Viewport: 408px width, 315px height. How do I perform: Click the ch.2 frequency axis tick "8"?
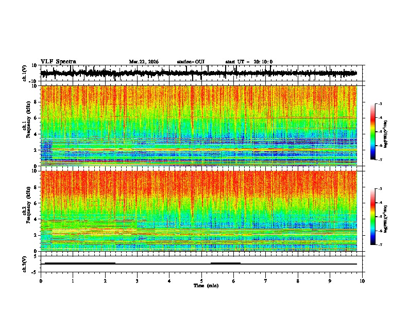[36, 187]
